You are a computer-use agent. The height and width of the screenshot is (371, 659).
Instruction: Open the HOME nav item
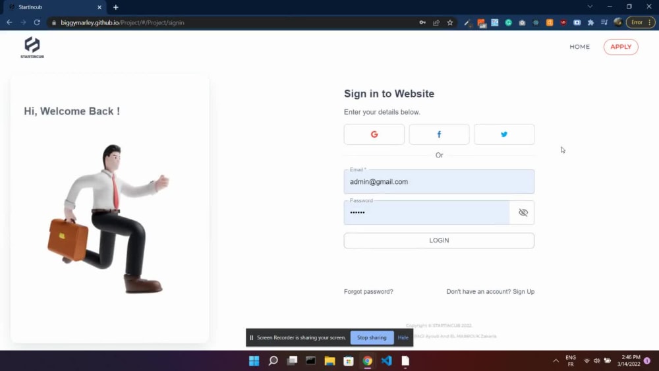(579, 47)
